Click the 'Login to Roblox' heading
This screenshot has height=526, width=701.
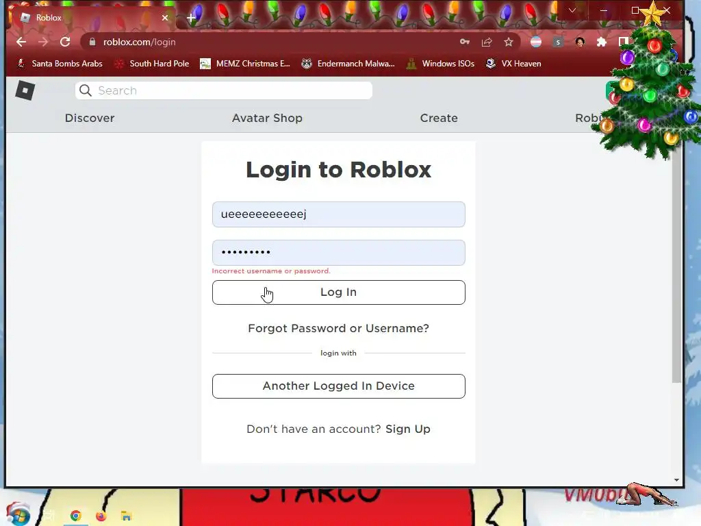338,170
